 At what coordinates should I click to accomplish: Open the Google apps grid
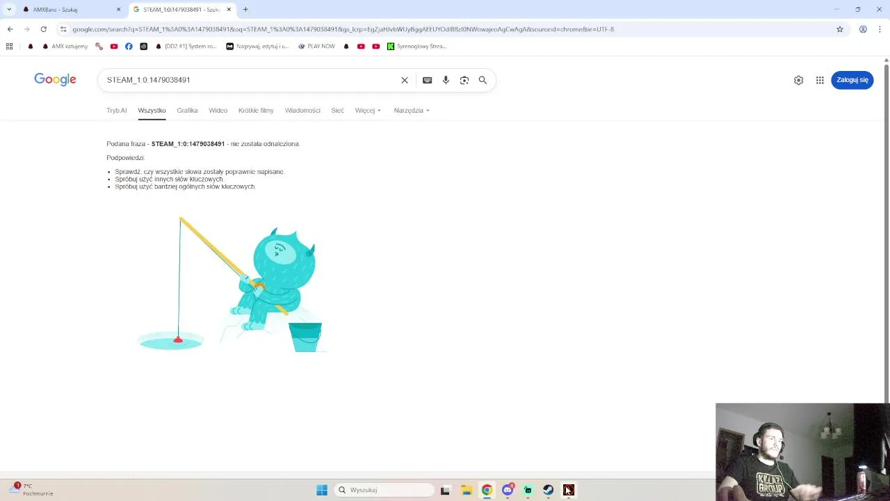click(820, 80)
